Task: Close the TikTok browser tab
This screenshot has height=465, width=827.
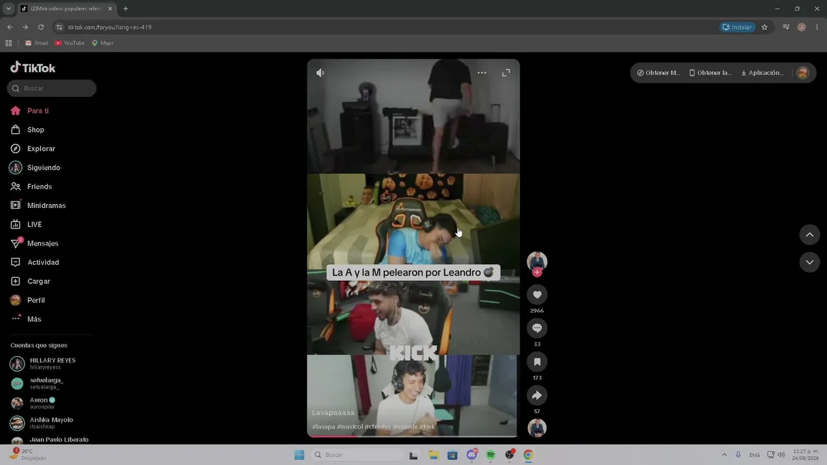Action: coord(110,8)
